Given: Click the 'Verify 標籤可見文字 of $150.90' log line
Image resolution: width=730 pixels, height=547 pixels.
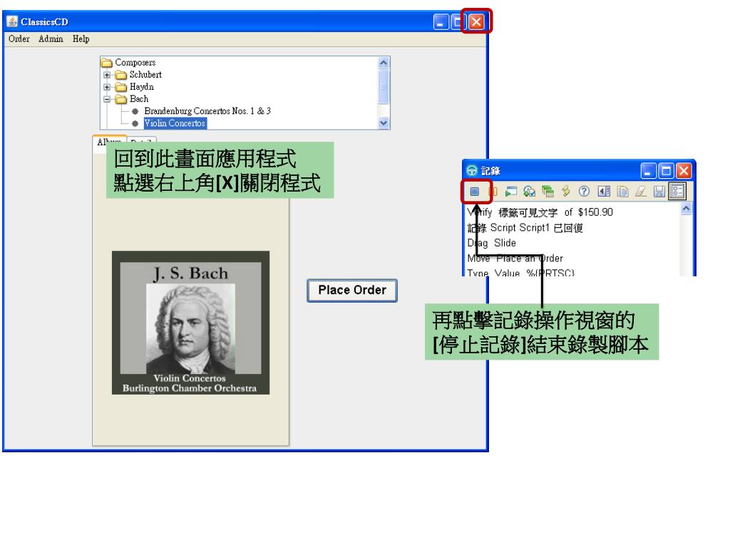Looking at the screenshot, I should (540, 212).
